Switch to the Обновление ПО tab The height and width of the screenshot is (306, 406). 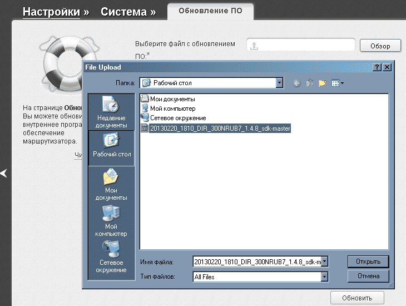pos(210,11)
